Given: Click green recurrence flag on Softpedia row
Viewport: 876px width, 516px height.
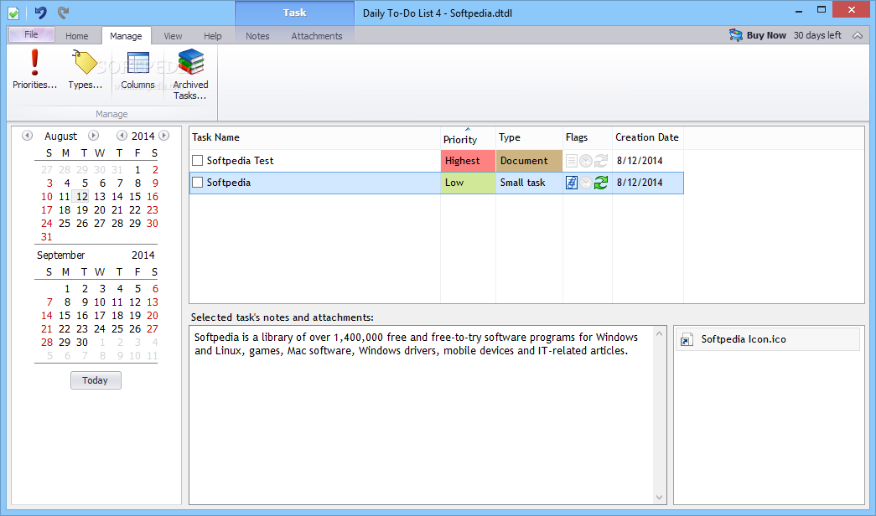Looking at the screenshot, I should click(600, 183).
